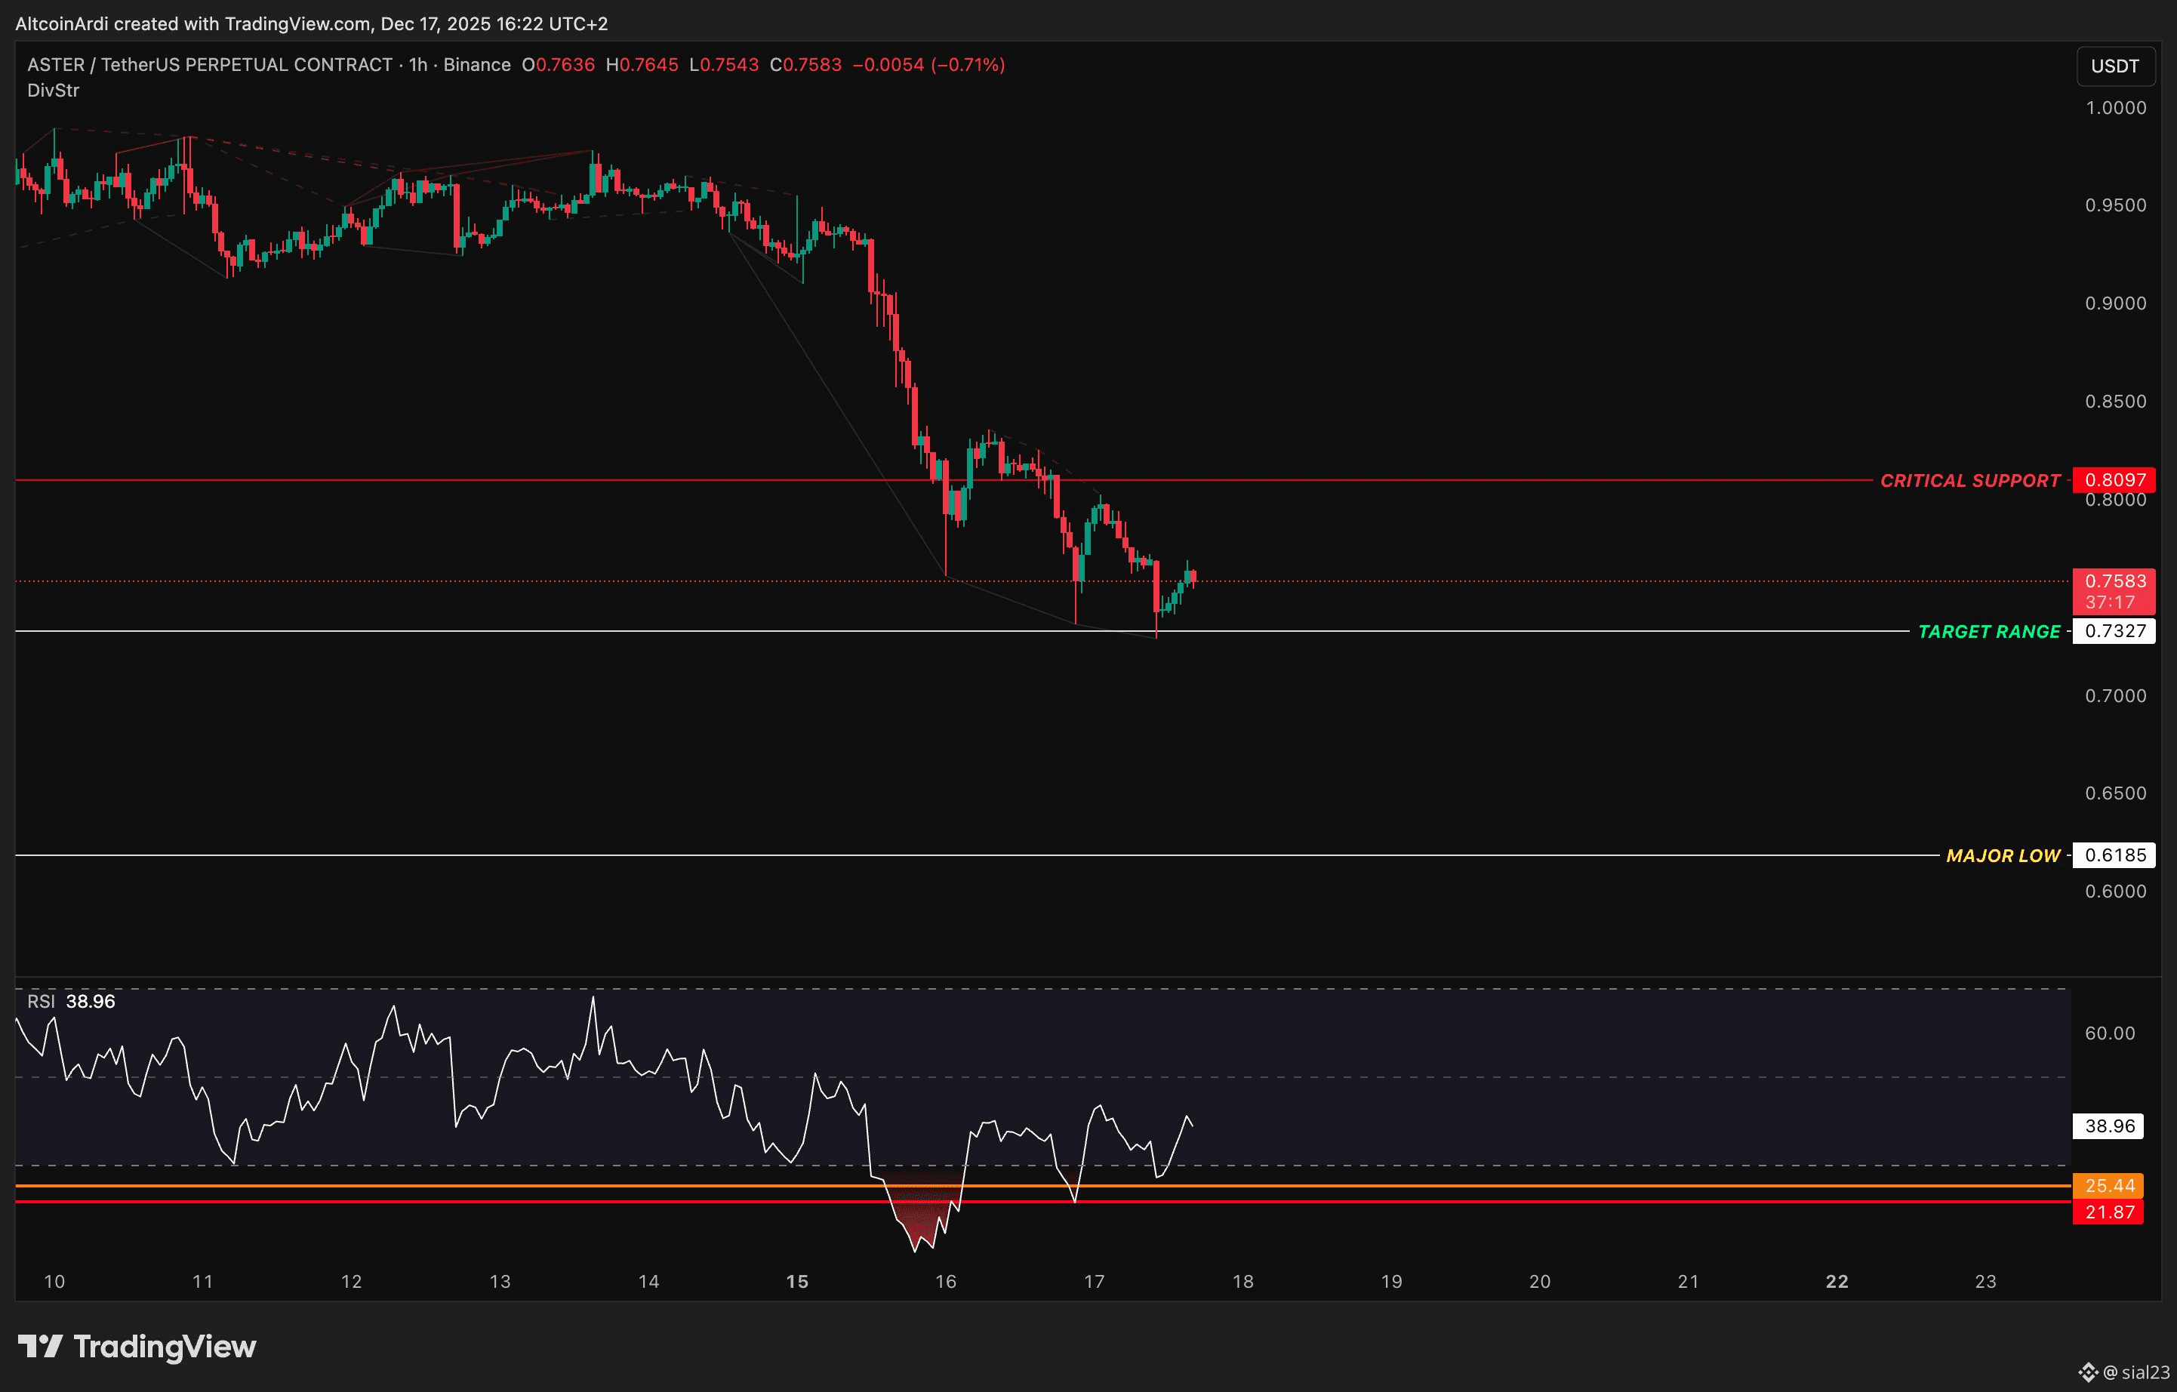Click the DivStr indicator label
The image size is (2177, 1392).
[x=54, y=91]
